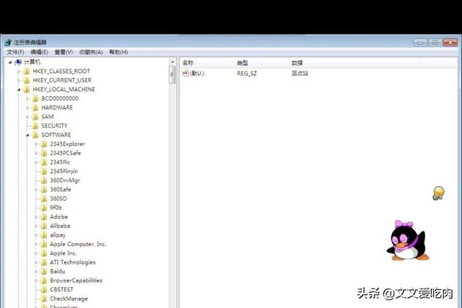Expand HKEY_CURRENT_USER arrow
Image resolution: width=462 pixels, height=308 pixels.
19,80
